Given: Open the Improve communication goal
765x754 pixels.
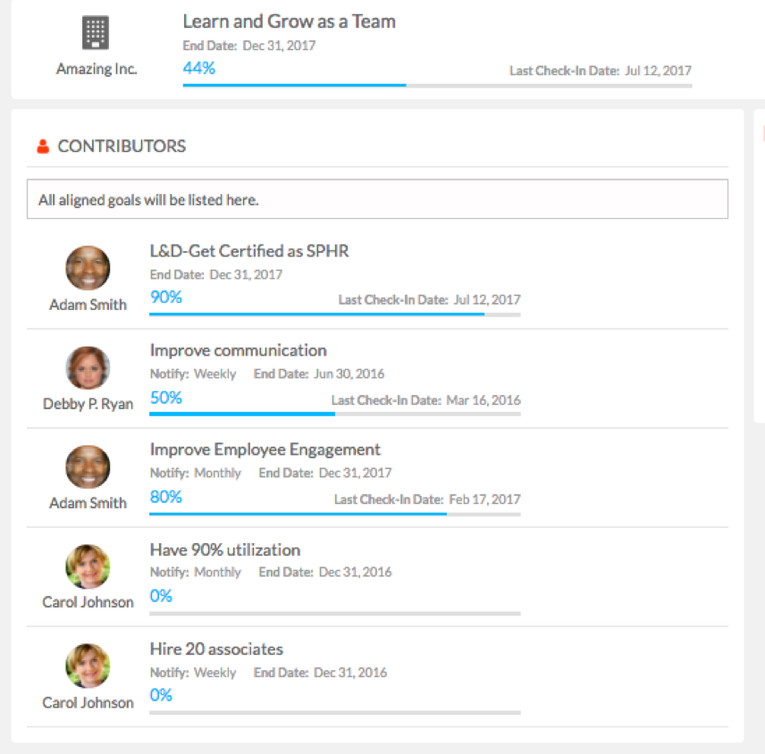Looking at the screenshot, I should tap(238, 350).
